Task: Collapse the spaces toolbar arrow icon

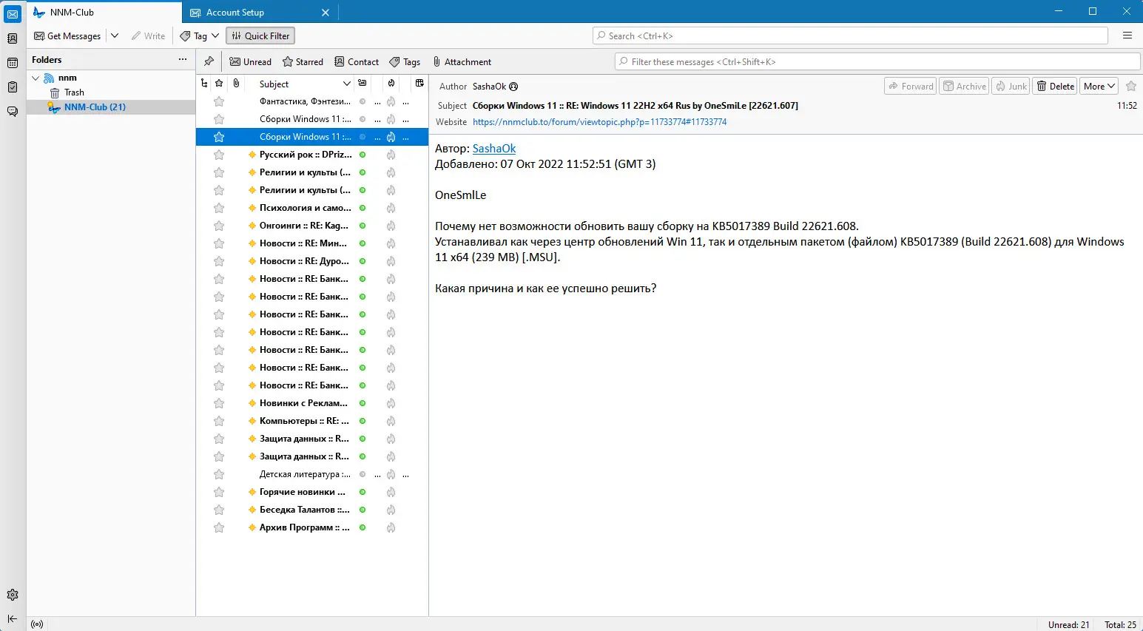Action: (13, 618)
